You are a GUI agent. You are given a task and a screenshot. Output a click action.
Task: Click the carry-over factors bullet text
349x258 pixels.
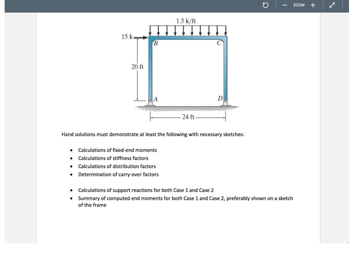[x=118, y=174]
